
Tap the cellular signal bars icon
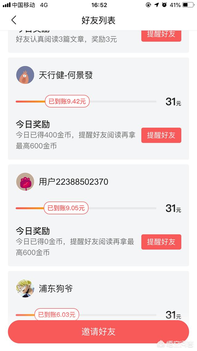(6, 5)
